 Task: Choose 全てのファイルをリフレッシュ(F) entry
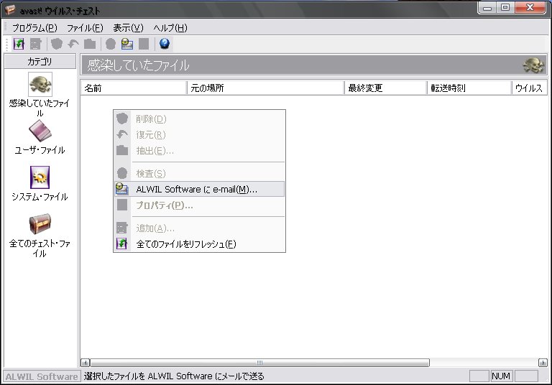199,243
